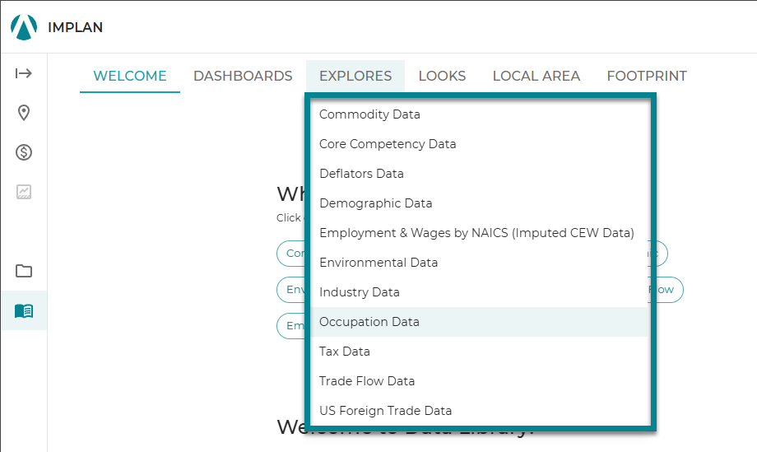The image size is (757, 452).
Task: Open the Results chart icon
Action: pos(24,192)
